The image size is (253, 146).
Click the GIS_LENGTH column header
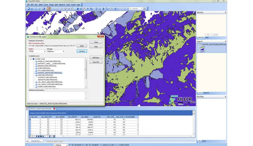coord(74,117)
